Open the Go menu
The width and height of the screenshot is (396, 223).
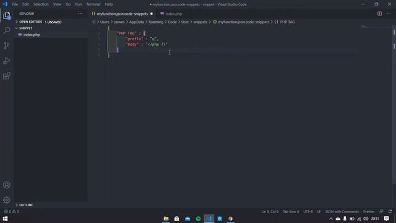[68, 4]
